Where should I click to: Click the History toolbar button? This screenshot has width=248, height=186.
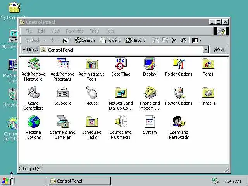(135, 40)
